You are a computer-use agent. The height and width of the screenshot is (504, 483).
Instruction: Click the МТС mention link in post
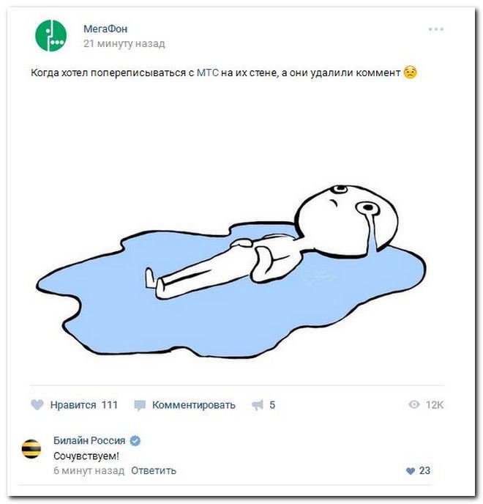coord(207,73)
